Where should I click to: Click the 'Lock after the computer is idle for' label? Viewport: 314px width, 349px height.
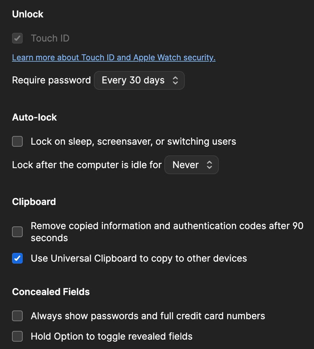[x=87, y=165]
